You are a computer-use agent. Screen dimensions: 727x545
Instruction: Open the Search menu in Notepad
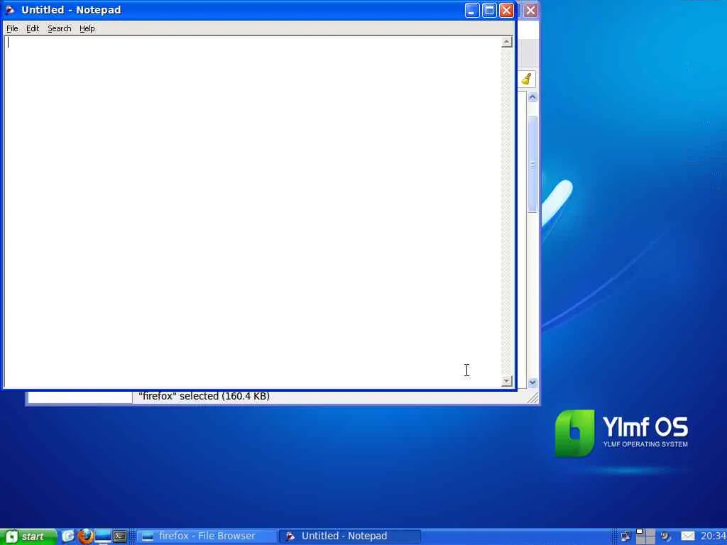60,28
